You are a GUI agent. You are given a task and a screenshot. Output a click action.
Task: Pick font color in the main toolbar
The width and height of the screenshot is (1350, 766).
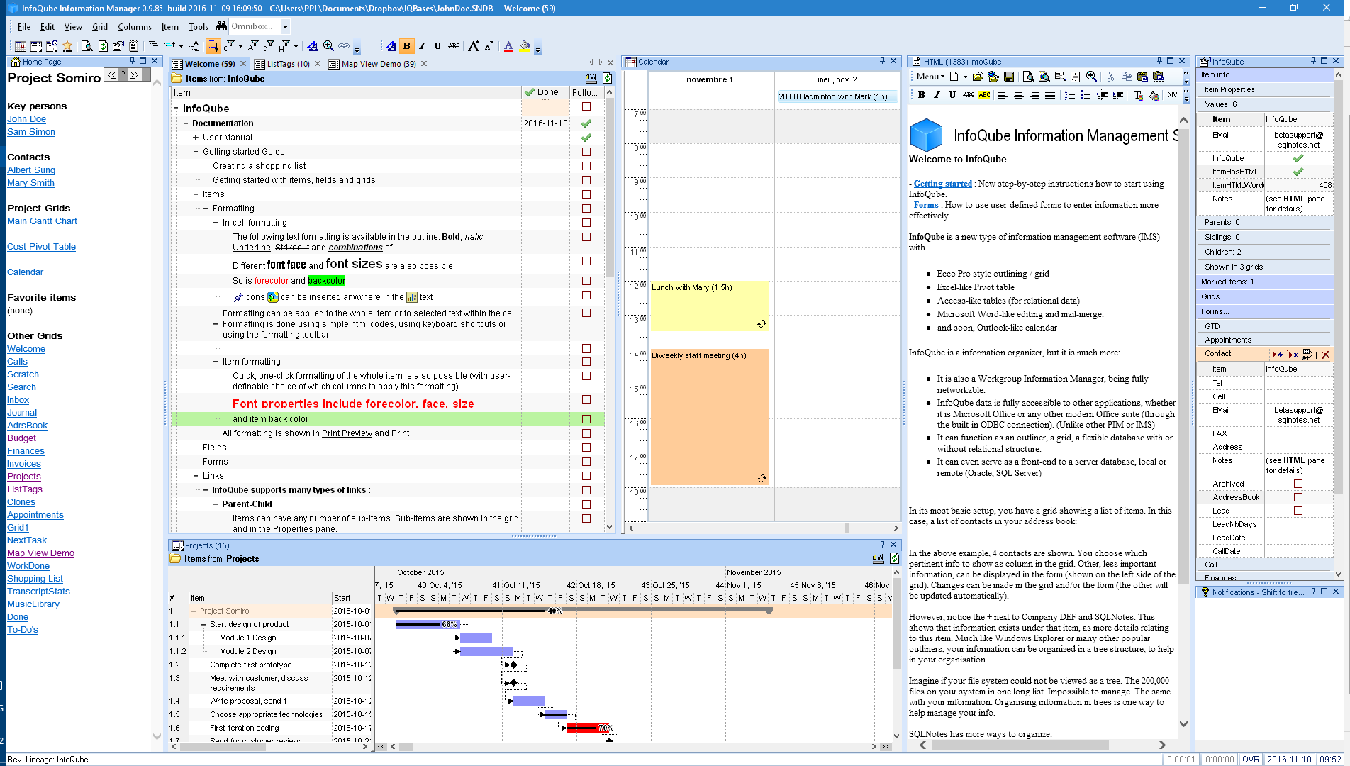[x=508, y=46]
